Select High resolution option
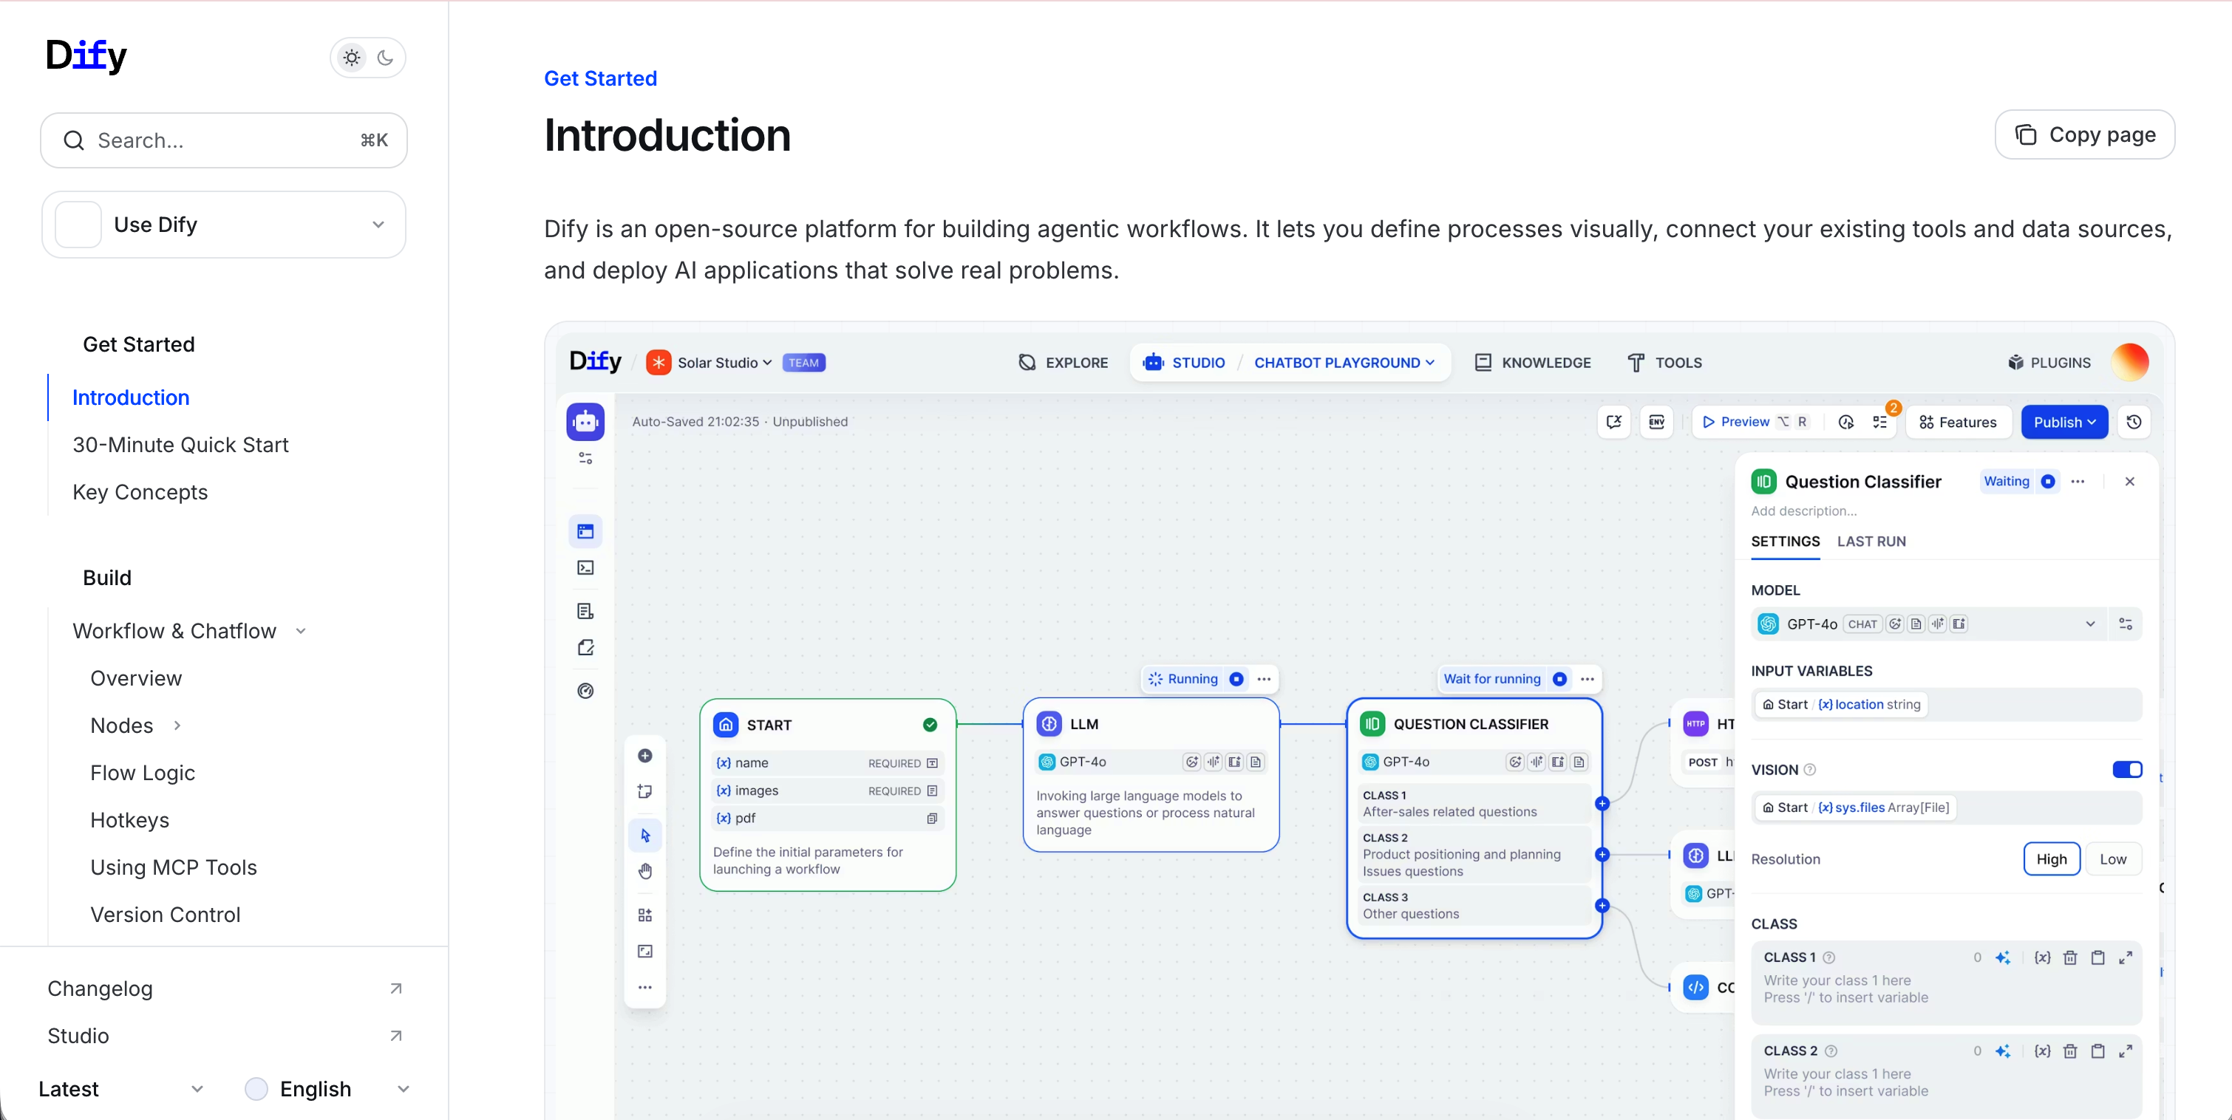Viewport: 2232px width, 1120px height. (x=2051, y=858)
